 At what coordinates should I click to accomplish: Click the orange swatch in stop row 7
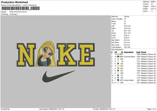[x=118, y=68]
